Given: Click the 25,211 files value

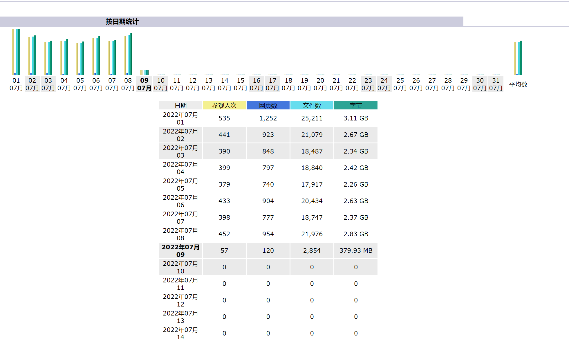Looking at the screenshot, I should click(312, 118).
